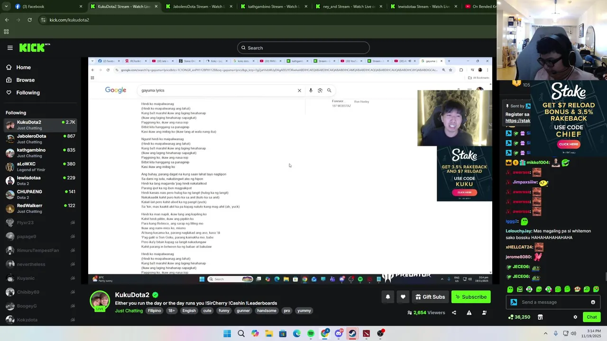This screenshot has width=607, height=341.
Task: Open JaboleroDota followed channel
Action: pyautogui.click(x=40, y=139)
